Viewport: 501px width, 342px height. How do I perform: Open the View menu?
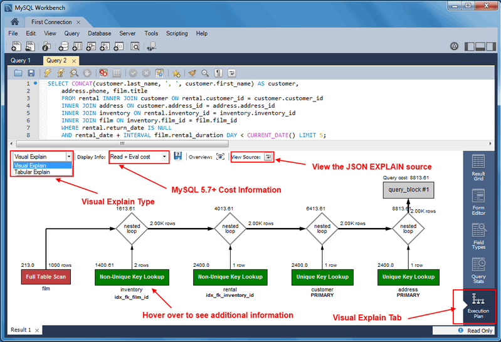[x=50, y=34]
